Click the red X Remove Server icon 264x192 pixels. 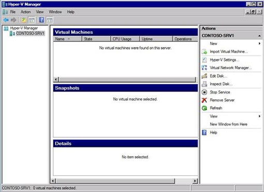pyautogui.click(x=204, y=100)
